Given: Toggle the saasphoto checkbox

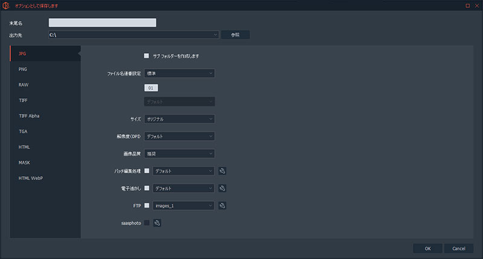Looking at the screenshot, I should [147, 223].
